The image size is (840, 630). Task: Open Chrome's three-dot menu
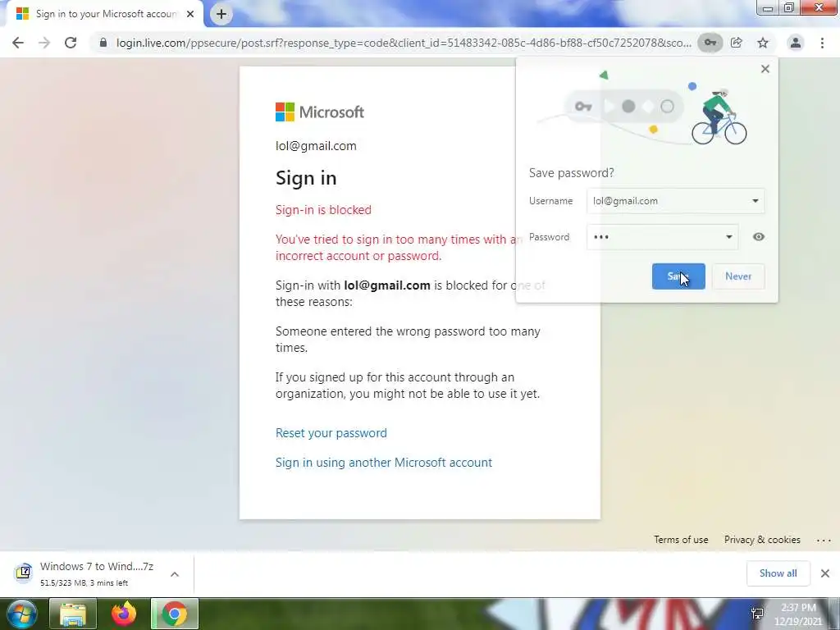pos(822,43)
